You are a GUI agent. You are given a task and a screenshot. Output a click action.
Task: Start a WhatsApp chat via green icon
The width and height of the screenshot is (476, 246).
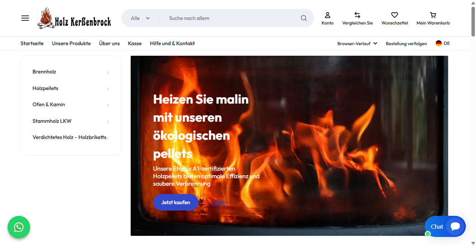tap(19, 227)
